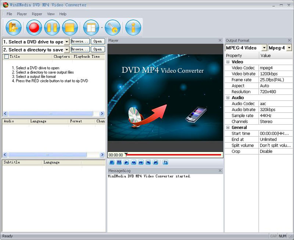
Task: Select the End at value 'Unlimited'
Action: 276,140
